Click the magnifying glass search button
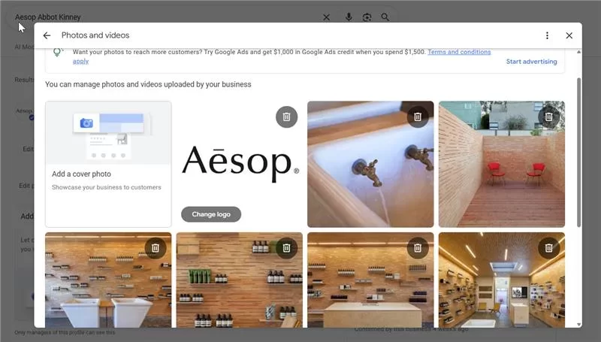Screen dimensions: 601x342 [385, 17]
